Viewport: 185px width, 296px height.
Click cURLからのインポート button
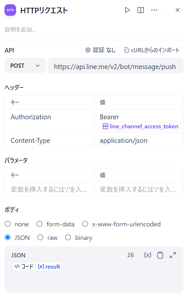coord(152,50)
